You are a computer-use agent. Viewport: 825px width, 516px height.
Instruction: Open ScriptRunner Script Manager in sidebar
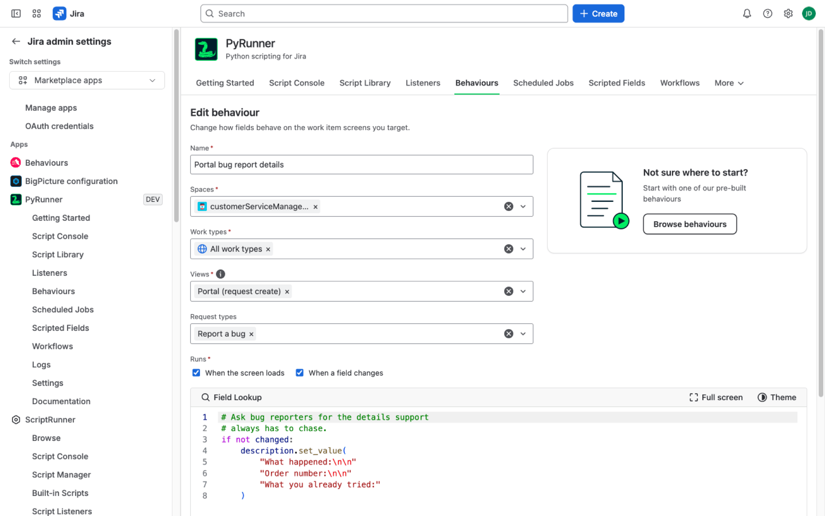61,475
